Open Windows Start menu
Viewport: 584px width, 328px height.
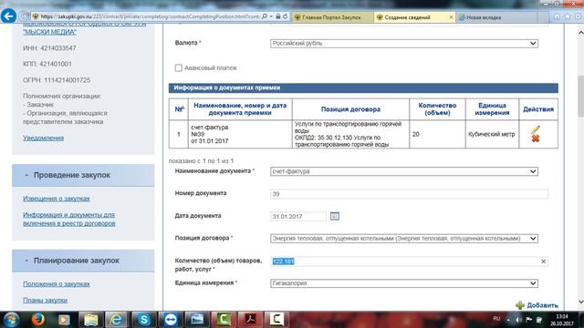(11, 320)
